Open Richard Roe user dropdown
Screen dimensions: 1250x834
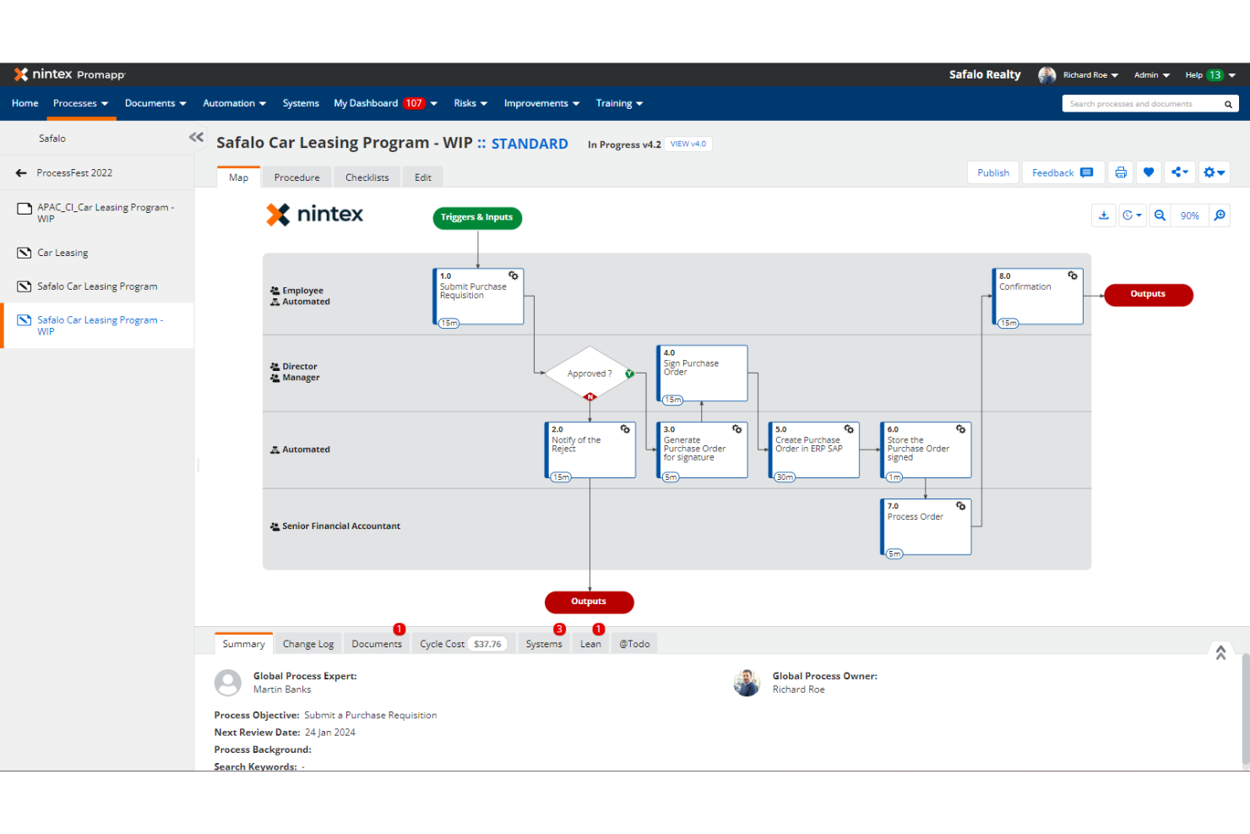tap(1090, 75)
